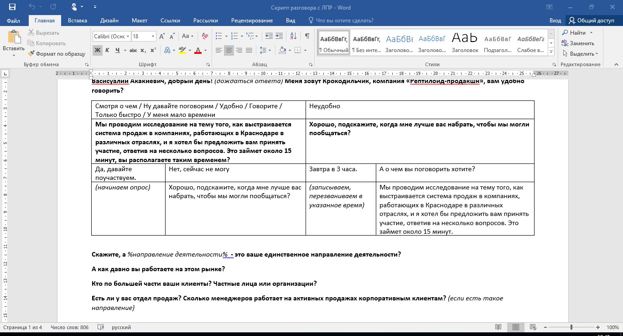Justify paragraph text

249,50
